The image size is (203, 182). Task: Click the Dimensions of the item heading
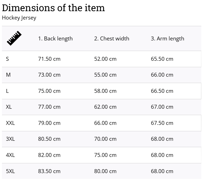pyautogui.click(x=53, y=8)
